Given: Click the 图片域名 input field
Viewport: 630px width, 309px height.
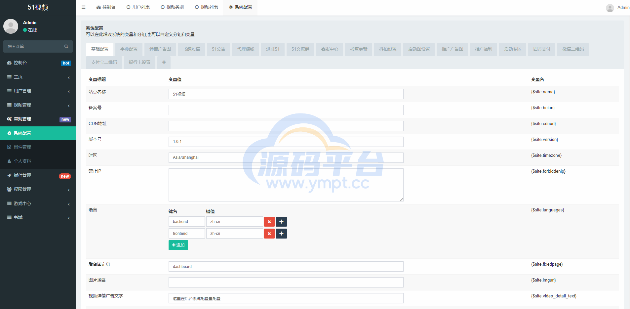Looking at the screenshot, I should (286, 283).
